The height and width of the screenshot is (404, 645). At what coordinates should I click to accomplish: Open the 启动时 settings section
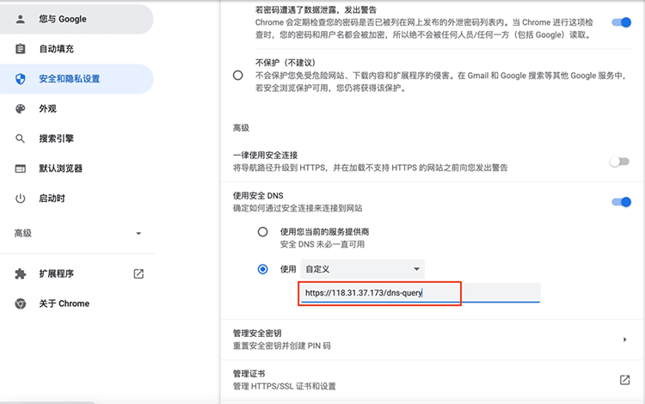77,199
